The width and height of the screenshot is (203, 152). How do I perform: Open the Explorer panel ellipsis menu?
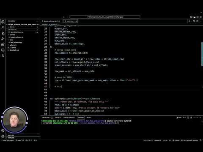tap(37, 21)
